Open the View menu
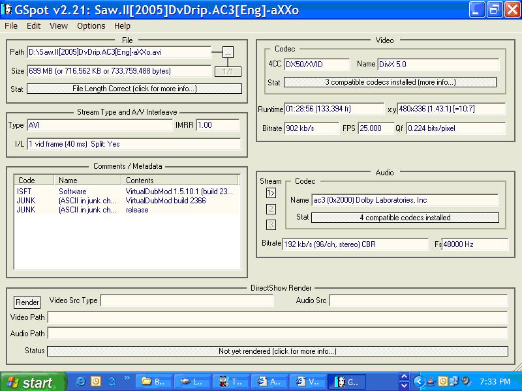This screenshot has width=522, height=391. (59, 26)
